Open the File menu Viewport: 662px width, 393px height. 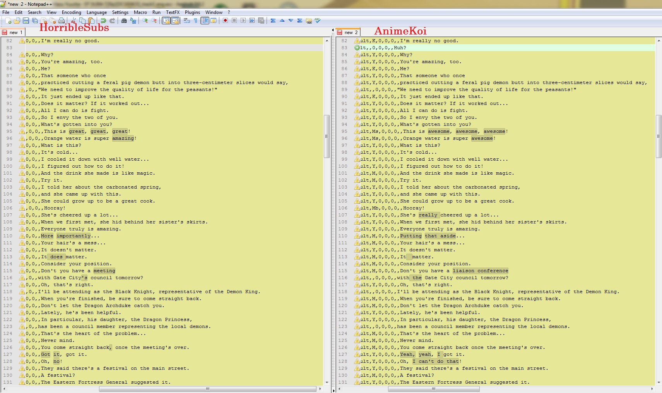point(6,12)
